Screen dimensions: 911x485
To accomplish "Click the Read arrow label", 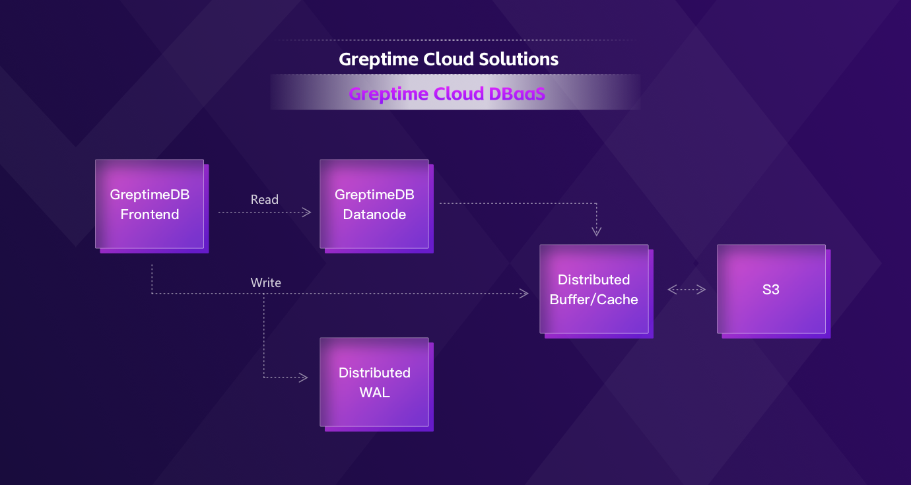I will point(264,199).
